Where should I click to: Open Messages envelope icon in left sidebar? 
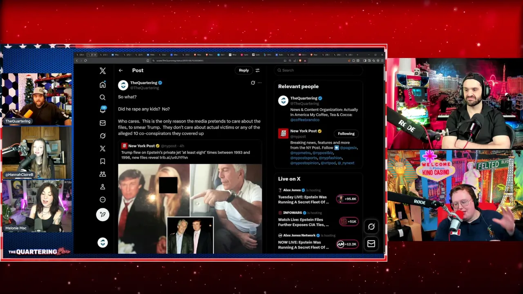[103, 123]
